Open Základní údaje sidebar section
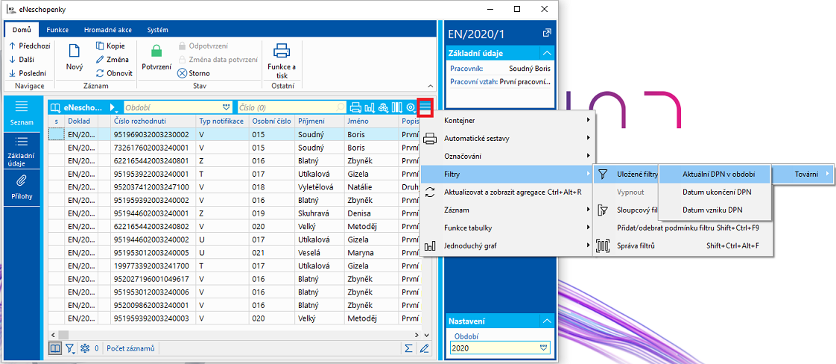Viewport: 836px width, 364px height. (22, 151)
